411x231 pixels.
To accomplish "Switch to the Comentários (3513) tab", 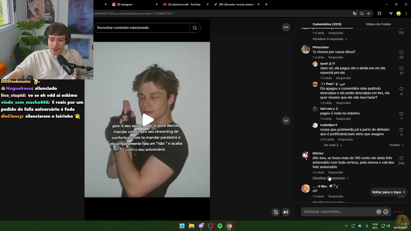I will (x=327, y=24).
